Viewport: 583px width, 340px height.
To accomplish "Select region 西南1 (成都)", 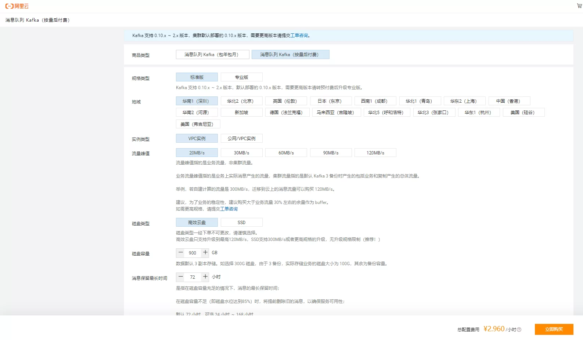I will pyautogui.click(x=375, y=101).
